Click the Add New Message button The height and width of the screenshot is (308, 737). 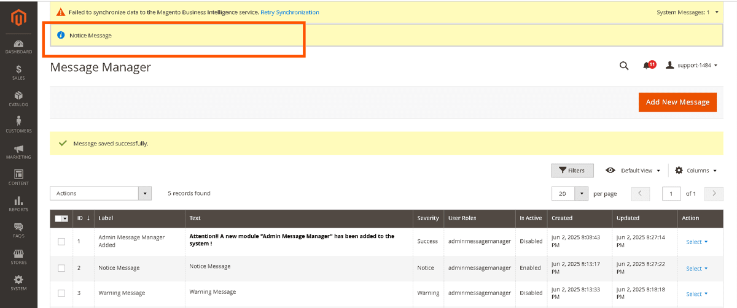[677, 102]
